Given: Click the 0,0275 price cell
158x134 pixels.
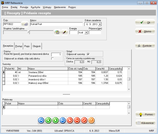Looking at the screenshot, I should [x=116, y=83].
